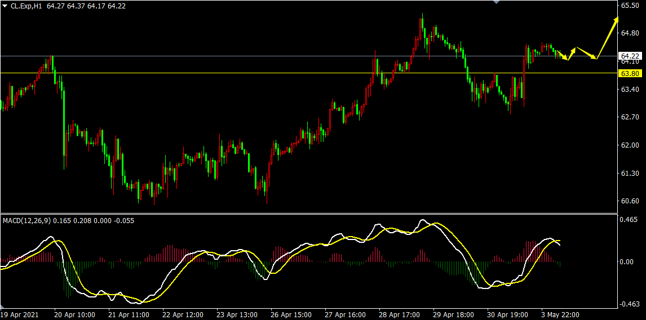Click the 63.40 price scale label
The height and width of the screenshot is (320, 646).
click(x=630, y=90)
